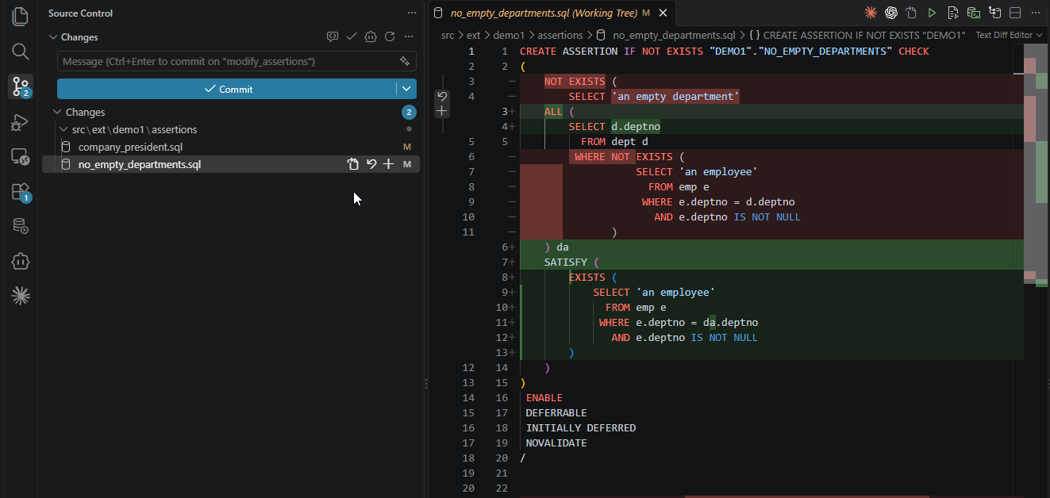1050x498 pixels.
Task: Open the robot agent activity bar icon
Action: click(21, 261)
